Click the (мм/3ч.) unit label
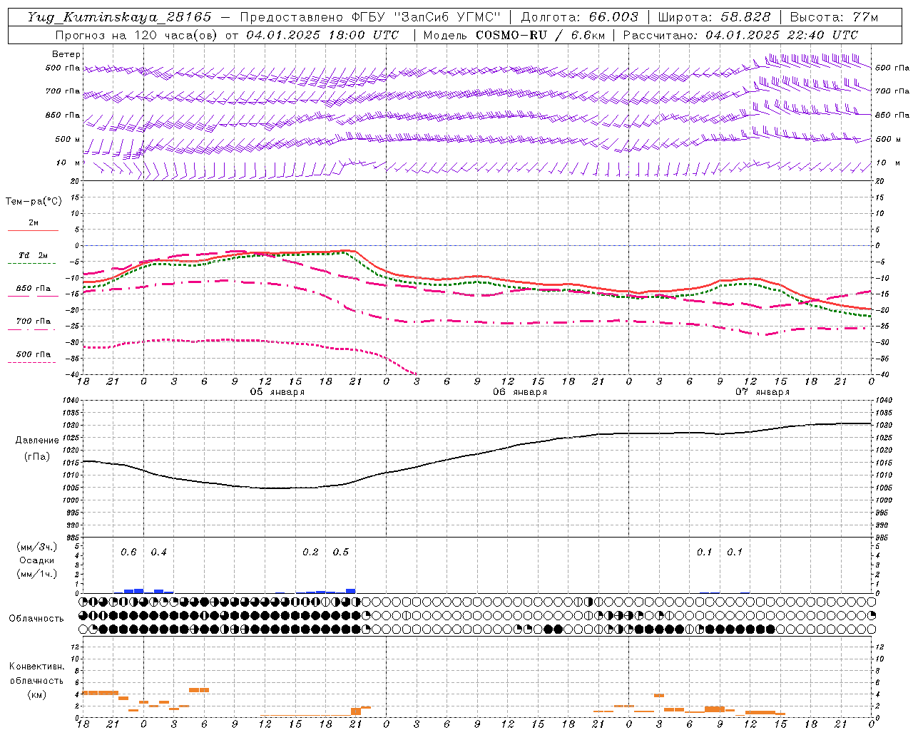The image size is (913, 730). click(37, 547)
